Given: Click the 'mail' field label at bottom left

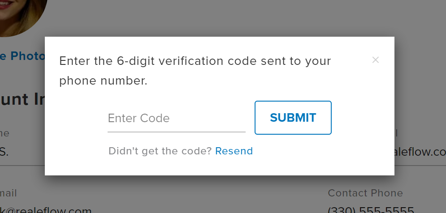Looking at the screenshot, I should coord(9,193).
